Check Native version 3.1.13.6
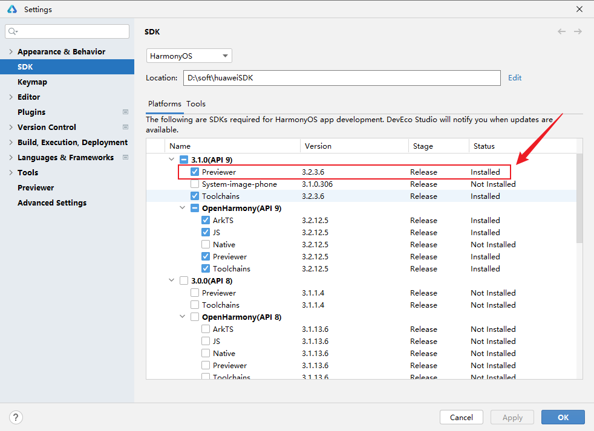The height and width of the screenshot is (431, 594). coord(206,354)
